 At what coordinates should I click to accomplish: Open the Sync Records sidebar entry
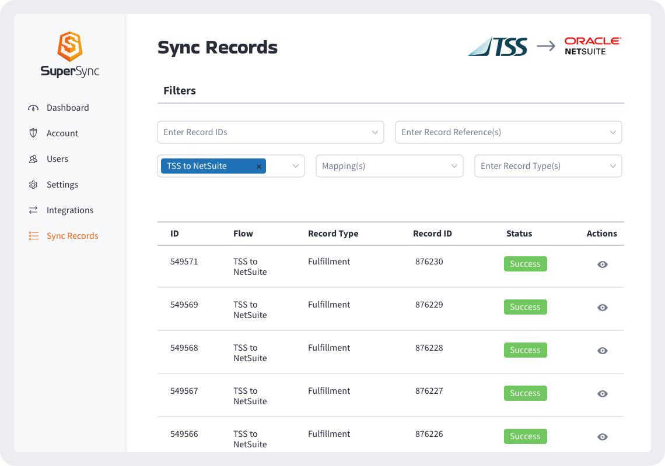pyautogui.click(x=72, y=235)
